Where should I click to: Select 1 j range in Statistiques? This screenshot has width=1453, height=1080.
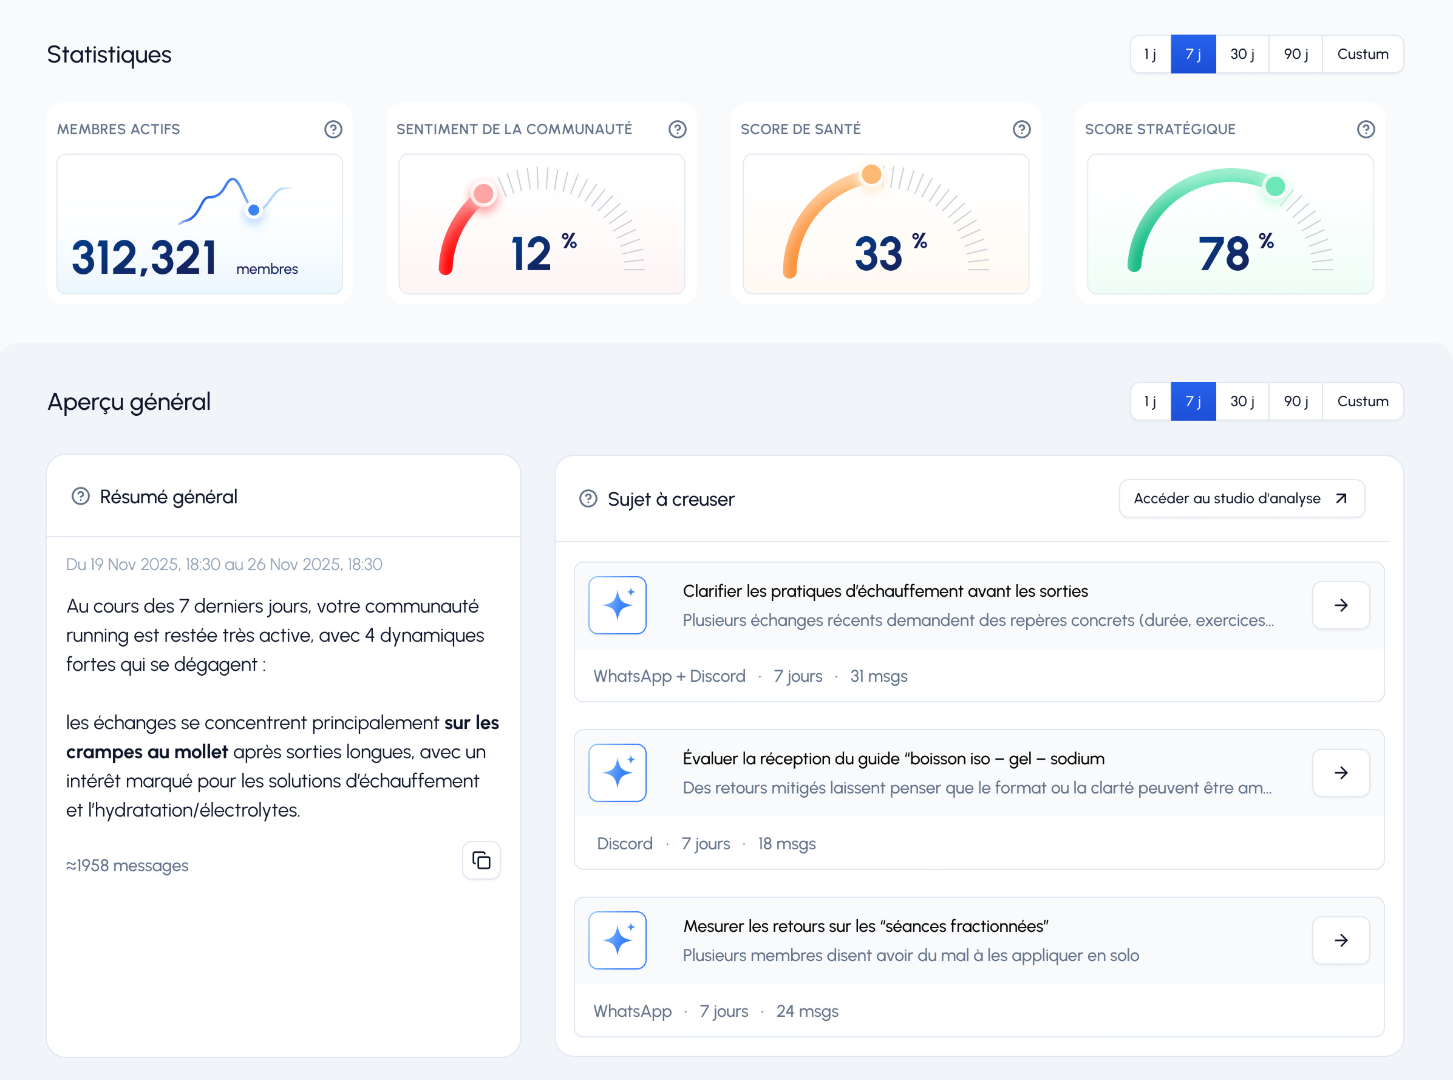pyautogui.click(x=1149, y=54)
